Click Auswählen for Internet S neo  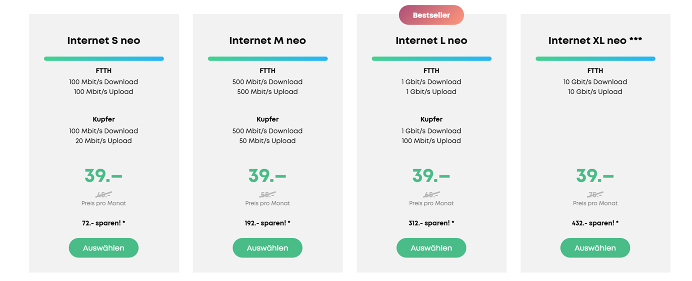(x=103, y=248)
